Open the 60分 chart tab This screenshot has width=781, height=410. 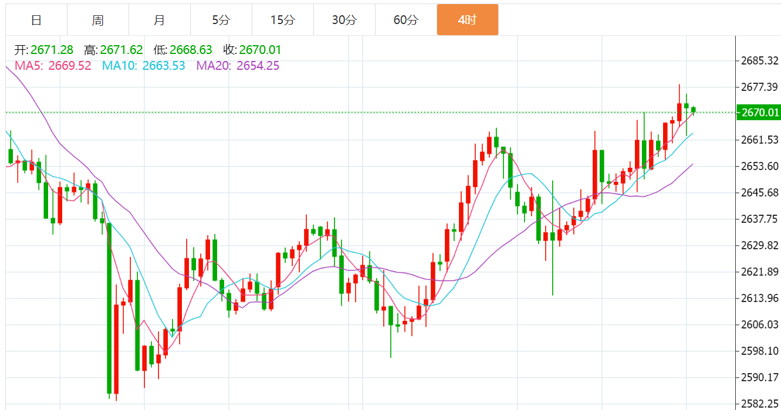pos(406,20)
